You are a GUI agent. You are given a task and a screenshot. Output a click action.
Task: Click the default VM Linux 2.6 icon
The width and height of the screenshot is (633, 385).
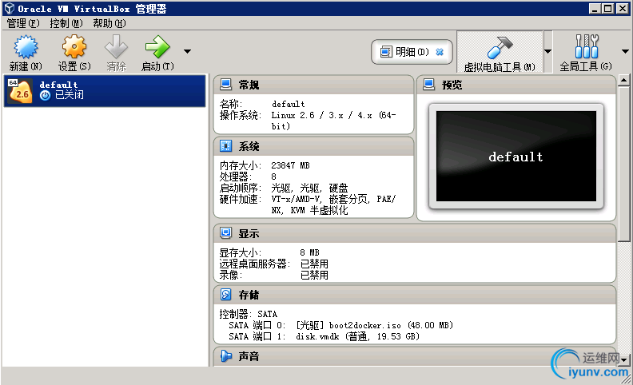[x=20, y=91]
